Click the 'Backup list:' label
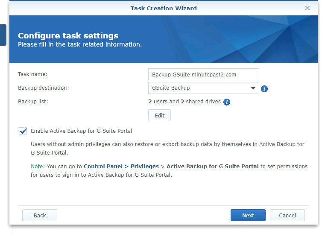 tap(33, 102)
